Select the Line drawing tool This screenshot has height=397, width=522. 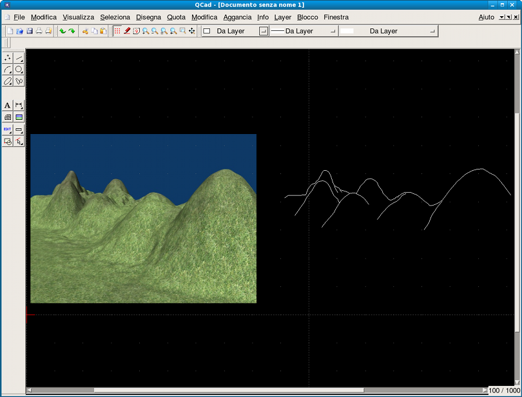19,58
